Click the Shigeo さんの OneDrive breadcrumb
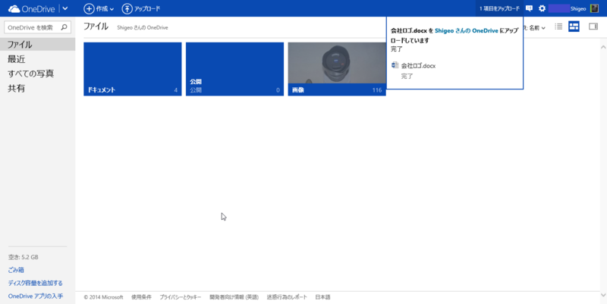The height and width of the screenshot is (304, 607). [143, 27]
